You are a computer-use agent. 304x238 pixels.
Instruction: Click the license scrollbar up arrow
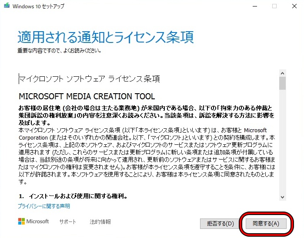[283, 73]
